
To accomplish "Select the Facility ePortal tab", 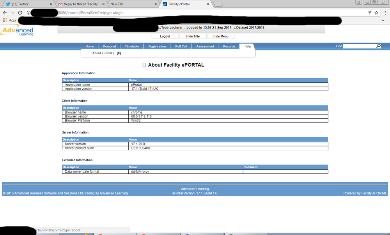I will pyautogui.click(x=186, y=4).
